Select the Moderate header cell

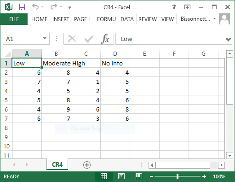click(56, 63)
